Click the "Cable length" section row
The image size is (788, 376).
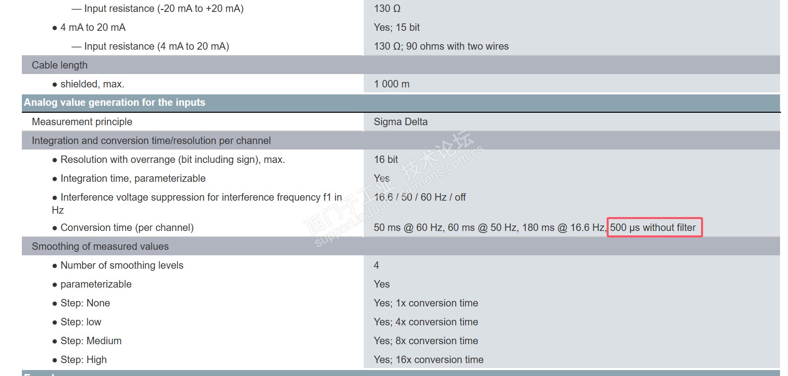[60, 65]
